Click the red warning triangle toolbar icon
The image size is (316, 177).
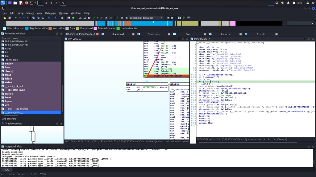click(69, 18)
